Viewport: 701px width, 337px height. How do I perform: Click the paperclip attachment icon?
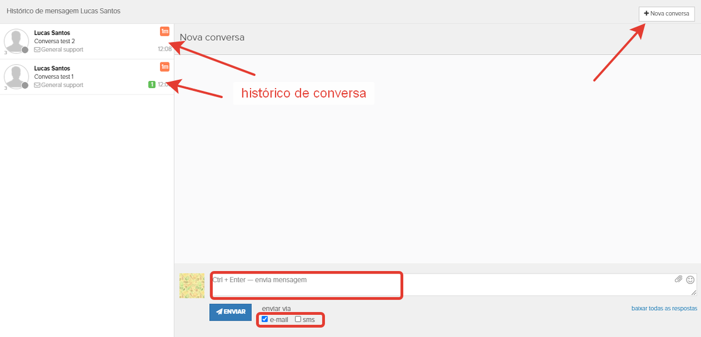[x=678, y=279]
